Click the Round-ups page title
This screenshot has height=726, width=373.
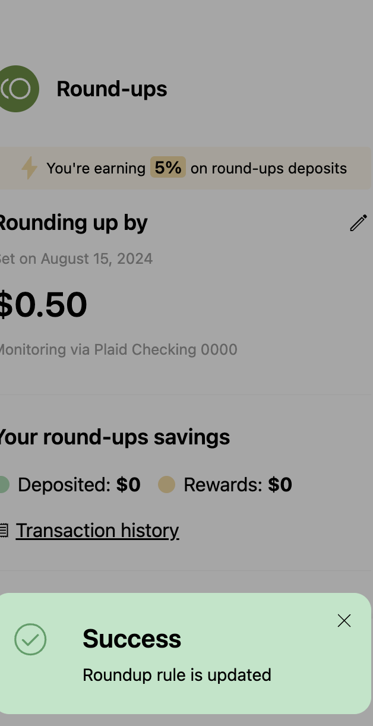pos(112,89)
